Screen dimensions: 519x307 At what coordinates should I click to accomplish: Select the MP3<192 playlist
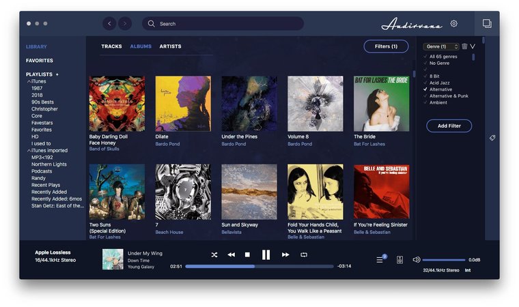42,158
